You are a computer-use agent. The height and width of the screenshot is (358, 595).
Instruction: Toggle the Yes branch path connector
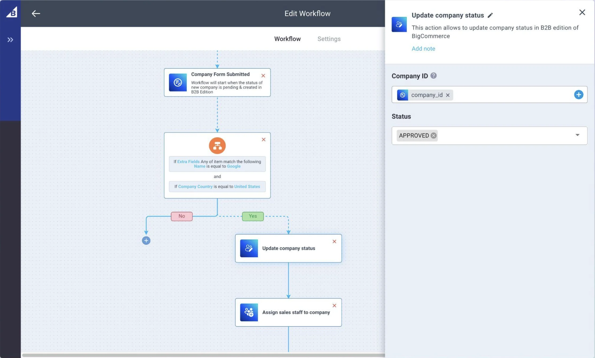pos(253,216)
